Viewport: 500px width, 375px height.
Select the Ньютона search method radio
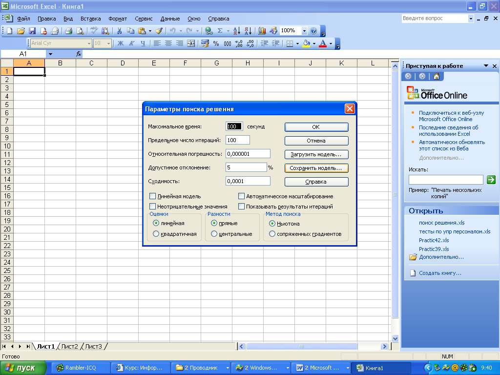click(272, 223)
